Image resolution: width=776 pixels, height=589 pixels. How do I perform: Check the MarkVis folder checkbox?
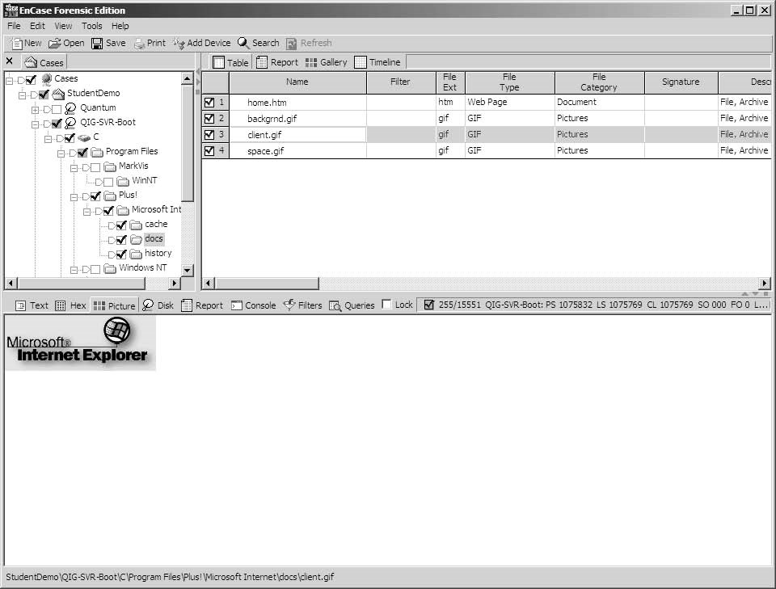click(95, 166)
